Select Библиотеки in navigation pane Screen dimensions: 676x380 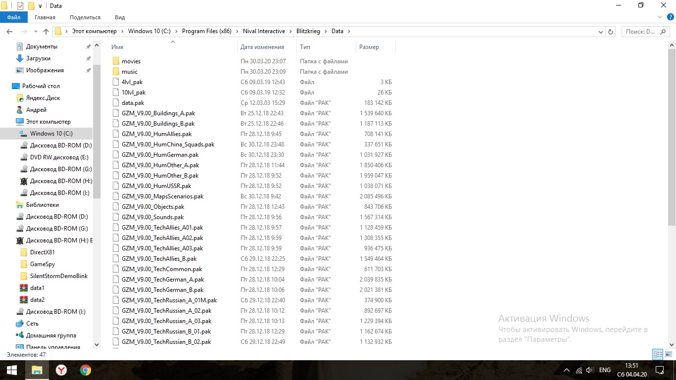coord(38,205)
